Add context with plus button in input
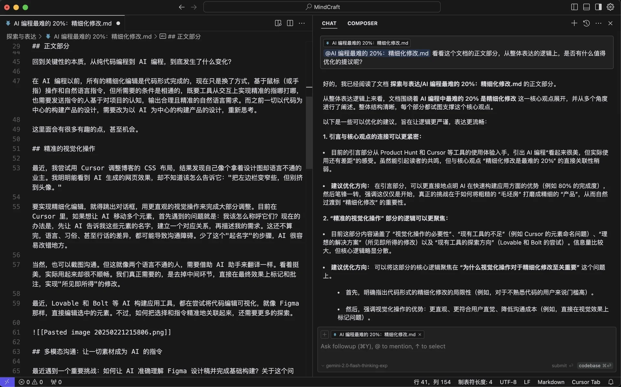Viewport: 621px width, 387px height. pos(325,334)
